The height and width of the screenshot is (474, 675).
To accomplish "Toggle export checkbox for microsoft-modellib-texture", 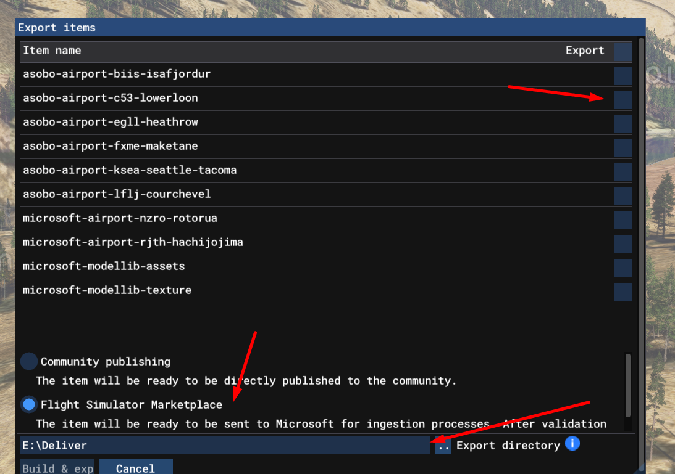I will coord(623,292).
